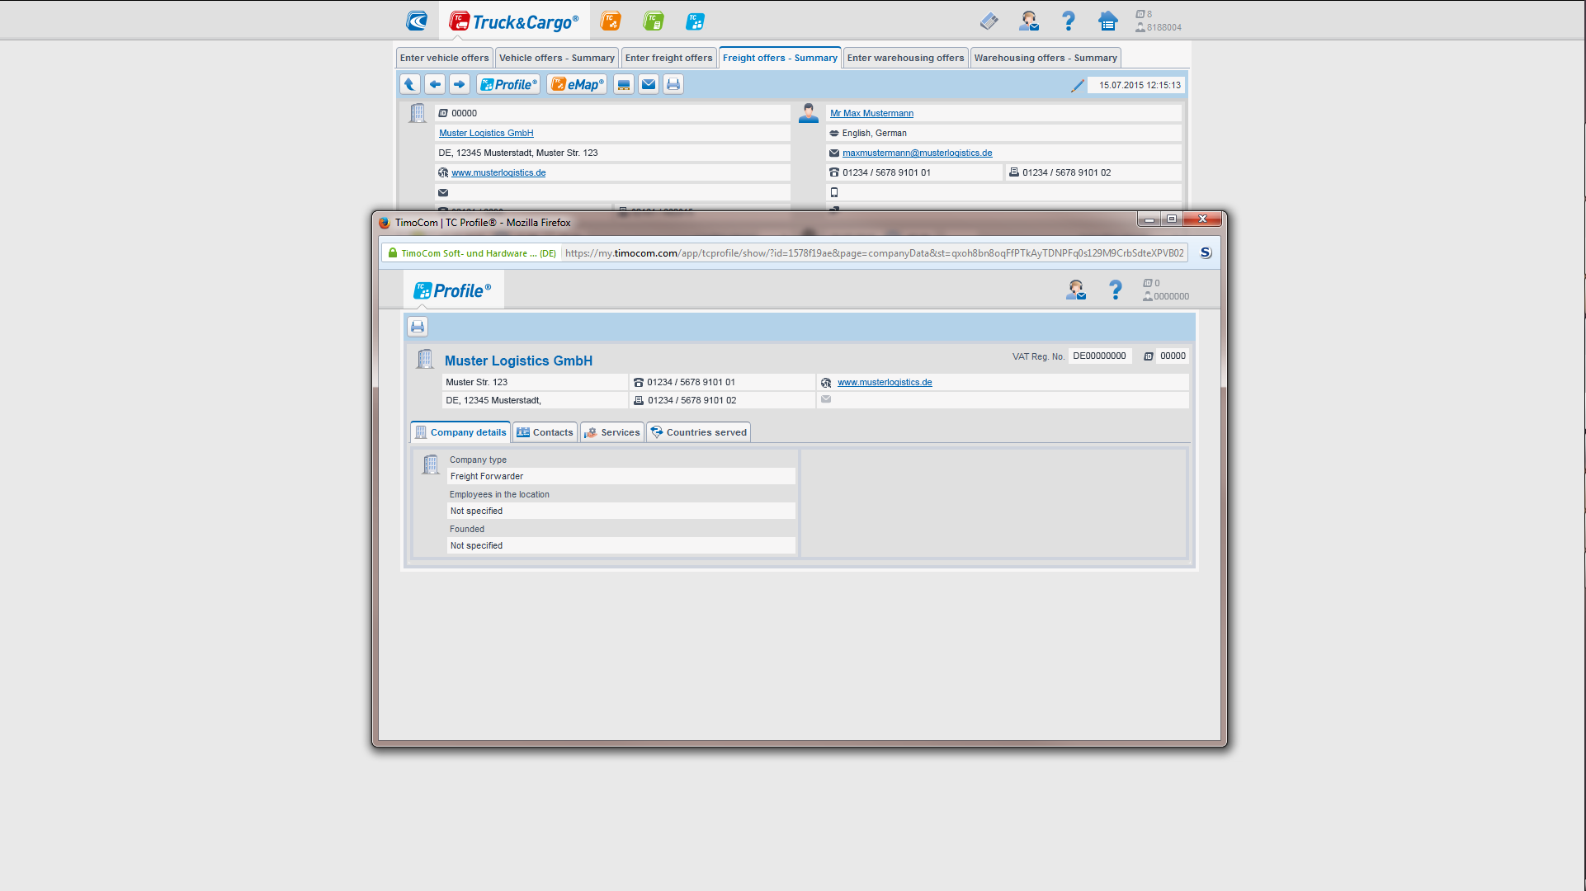Click the print icon in freight toolbar
This screenshot has width=1586, height=891.
(673, 84)
